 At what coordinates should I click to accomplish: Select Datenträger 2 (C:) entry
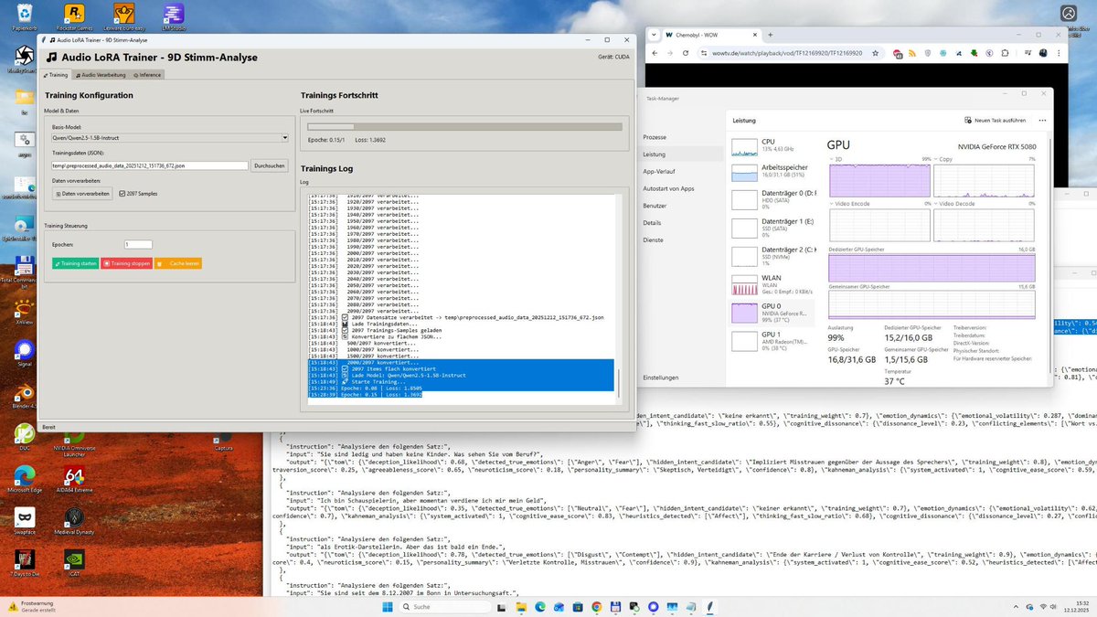[772, 254]
